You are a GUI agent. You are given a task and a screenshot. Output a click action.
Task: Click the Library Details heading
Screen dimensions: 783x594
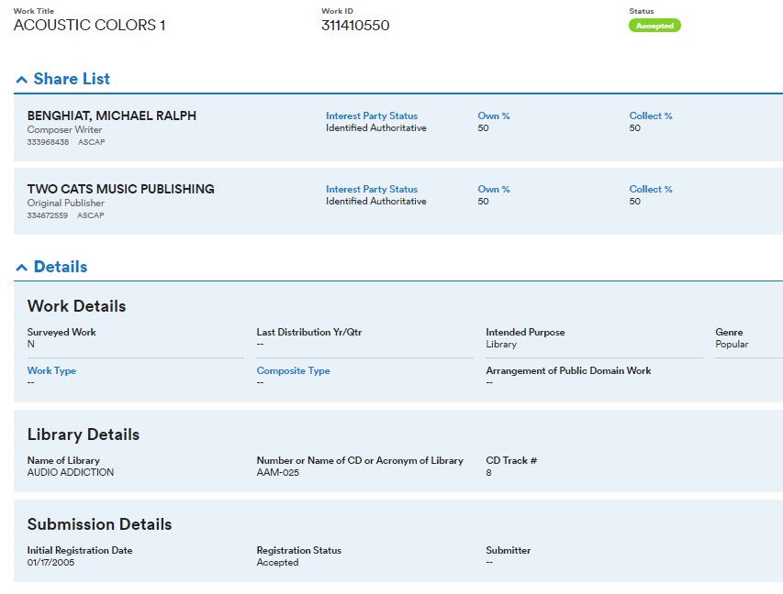pyautogui.click(x=84, y=434)
